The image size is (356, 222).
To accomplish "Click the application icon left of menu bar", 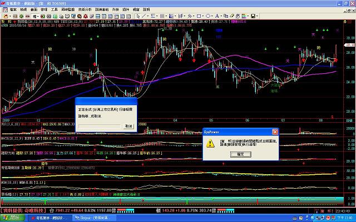I will tap(5, 10).
